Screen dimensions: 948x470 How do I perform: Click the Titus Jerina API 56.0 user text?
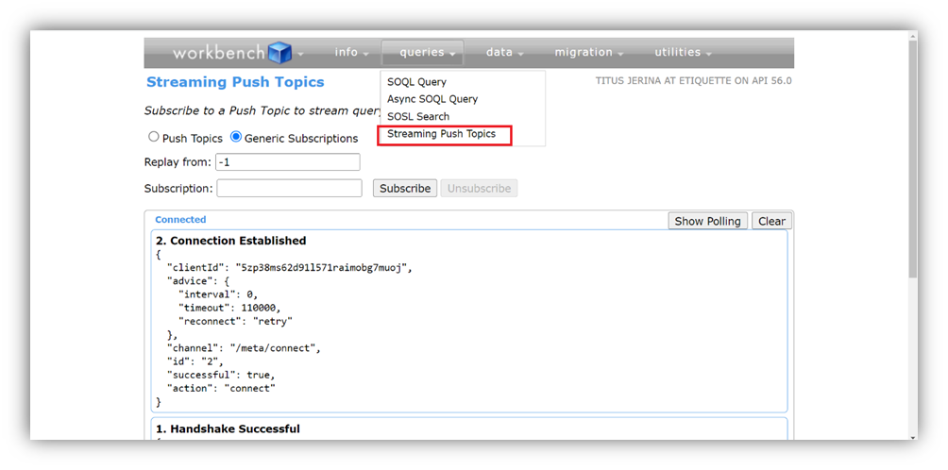(693, 80)
